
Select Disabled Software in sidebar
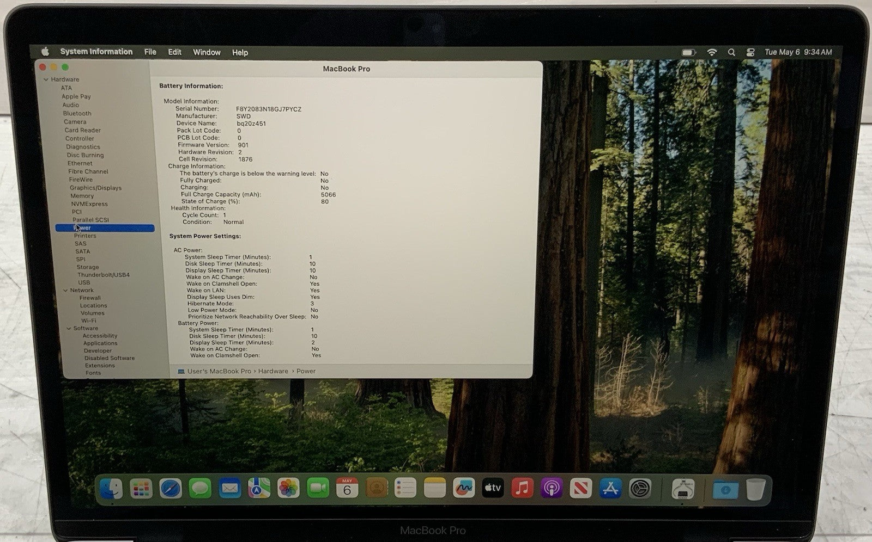coord(110,358)
